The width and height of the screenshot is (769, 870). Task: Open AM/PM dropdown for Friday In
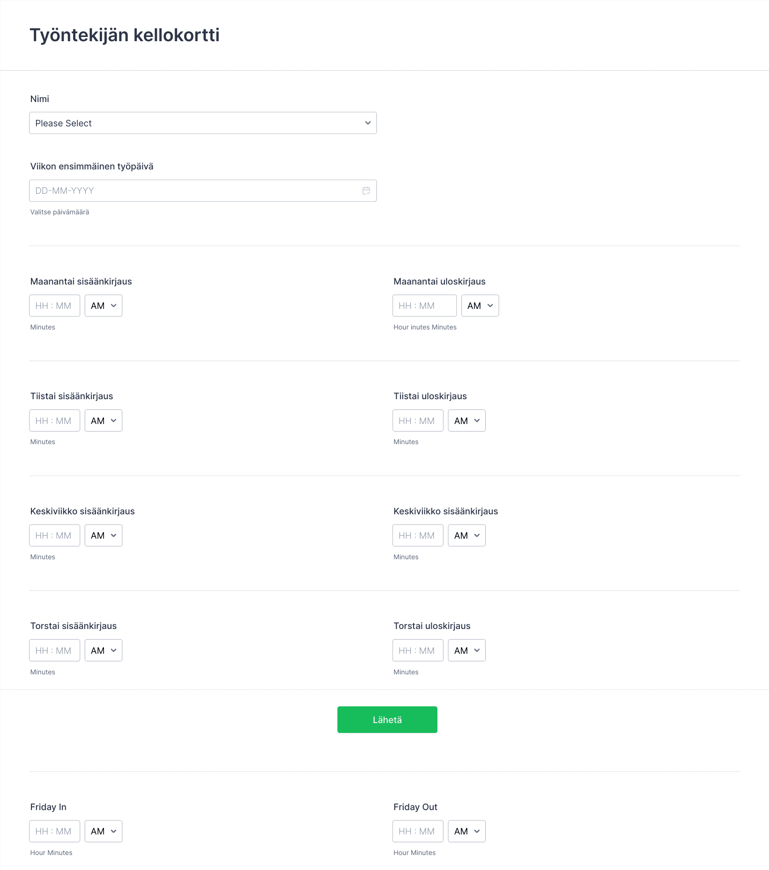tap(104, 831)
